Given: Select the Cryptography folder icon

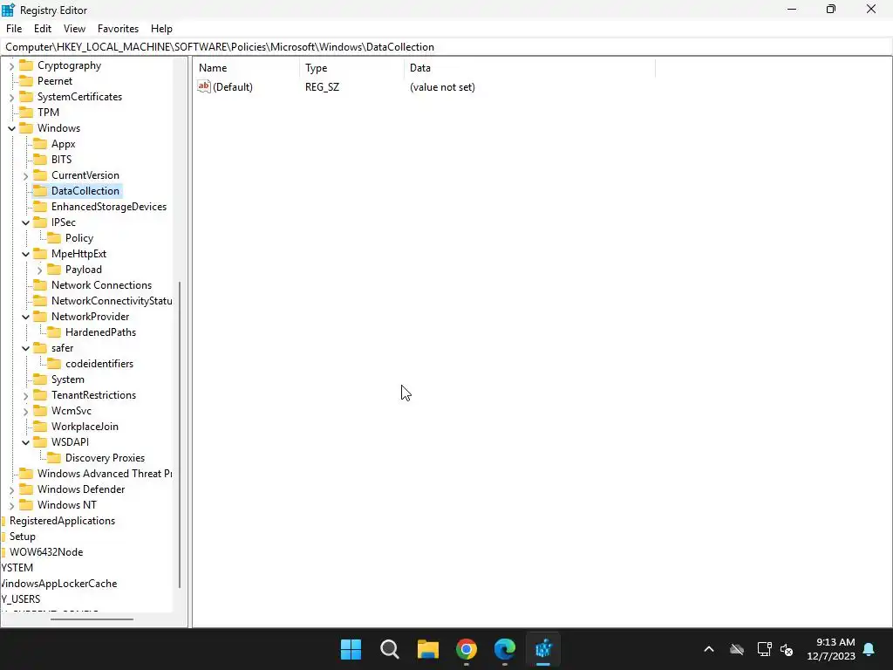Looking at the screenshot, I should click(26, 65).
